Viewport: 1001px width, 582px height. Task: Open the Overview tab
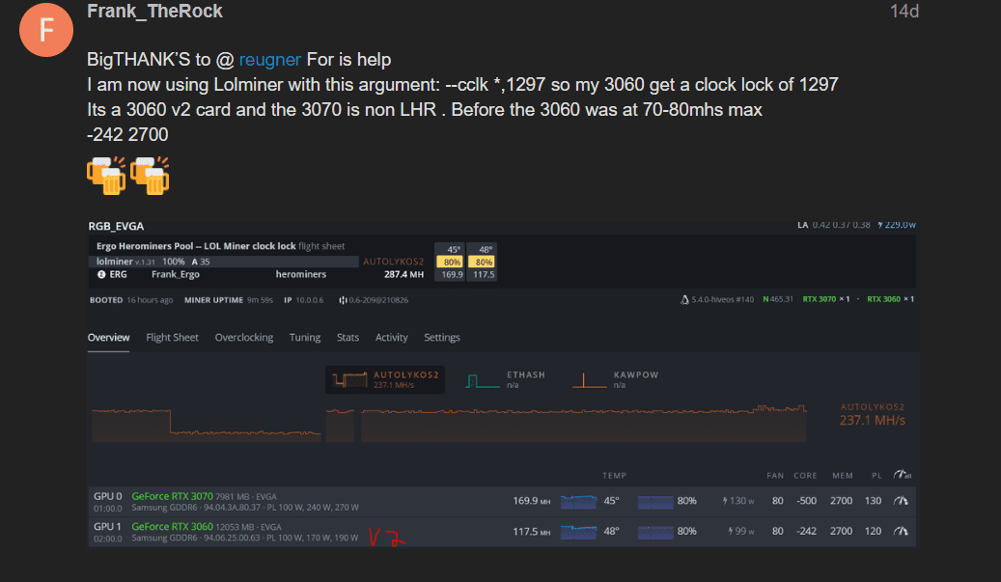(x=108, y=337)
